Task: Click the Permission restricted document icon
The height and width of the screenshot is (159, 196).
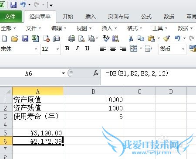Action: point(47,38)
